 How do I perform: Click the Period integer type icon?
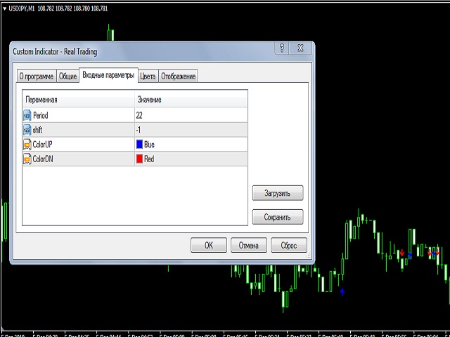click(x=27, y=115)
